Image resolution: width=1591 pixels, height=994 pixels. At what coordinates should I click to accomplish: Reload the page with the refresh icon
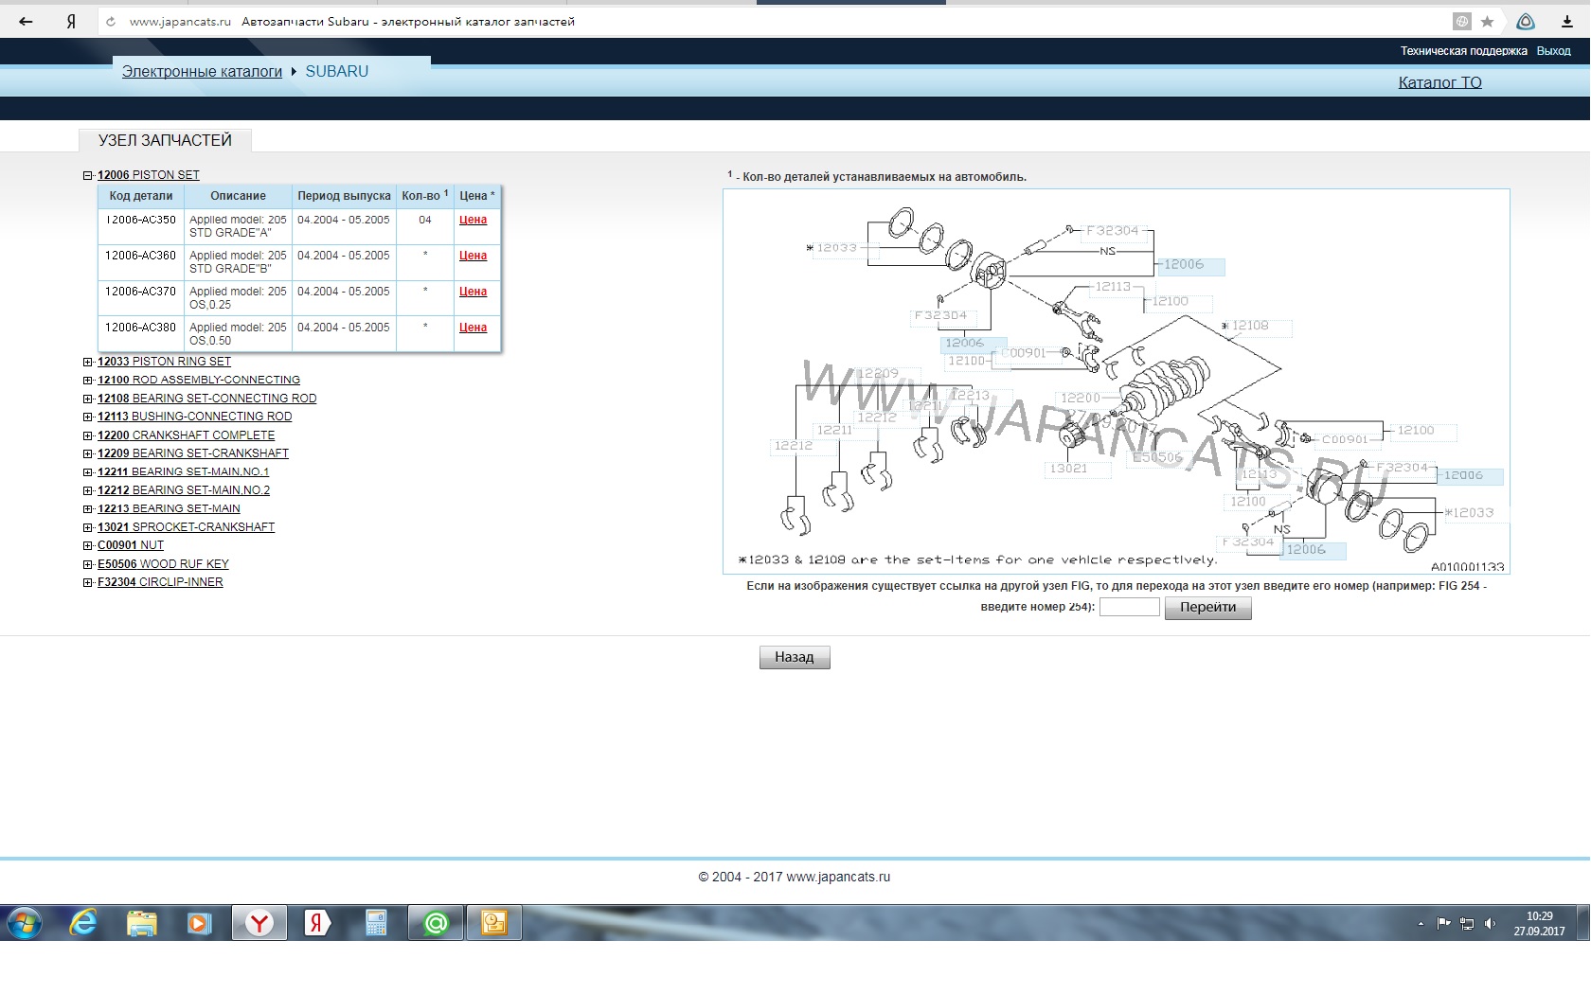coord(111,21)
